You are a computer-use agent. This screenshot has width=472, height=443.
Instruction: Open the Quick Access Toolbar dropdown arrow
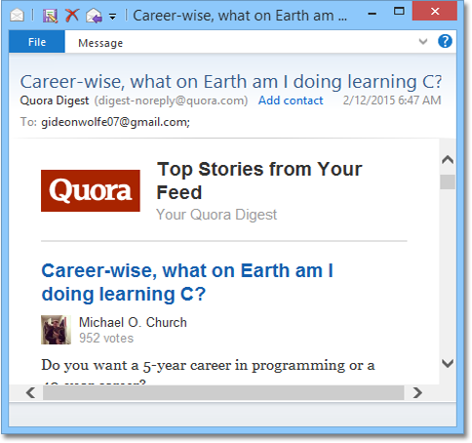(112, 17)
